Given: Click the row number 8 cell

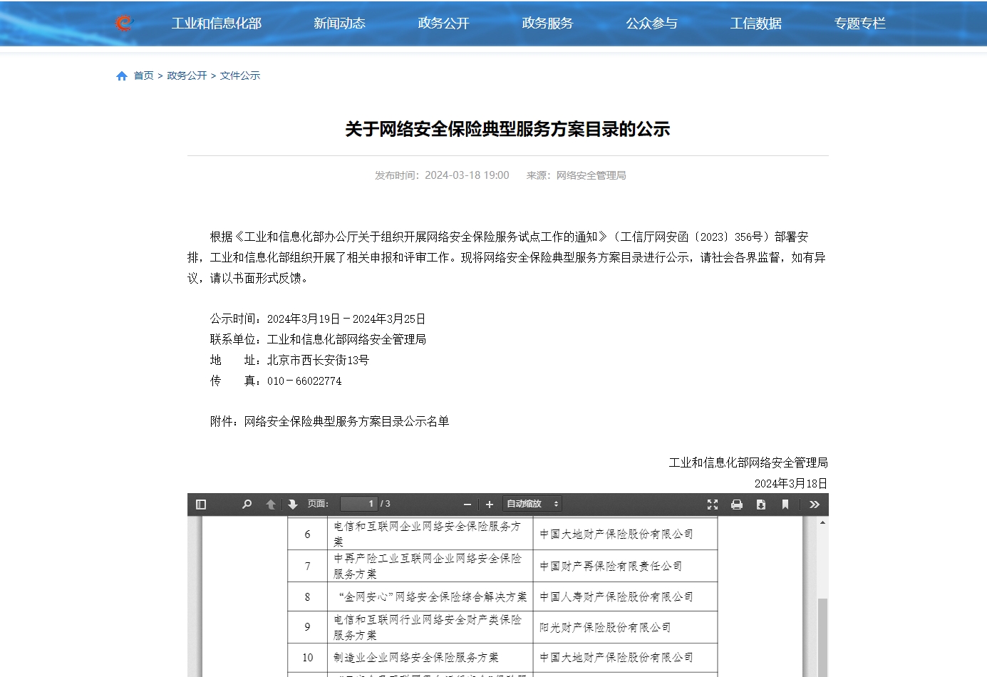Looking at the screenshot, I should tap(307, 597).
